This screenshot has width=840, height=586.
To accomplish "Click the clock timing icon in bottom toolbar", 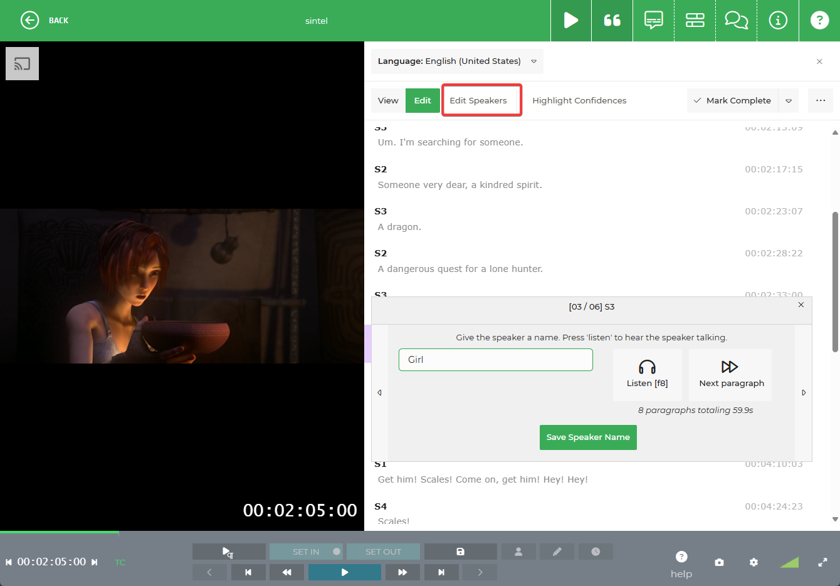I will (596, 552).
